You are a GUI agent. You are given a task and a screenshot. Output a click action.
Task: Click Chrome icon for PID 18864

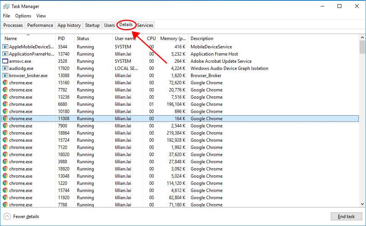pos(5,133)
